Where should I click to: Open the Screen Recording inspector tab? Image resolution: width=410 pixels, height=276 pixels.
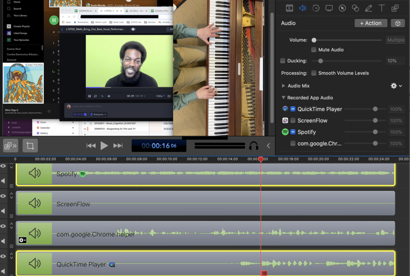point(329,8)
